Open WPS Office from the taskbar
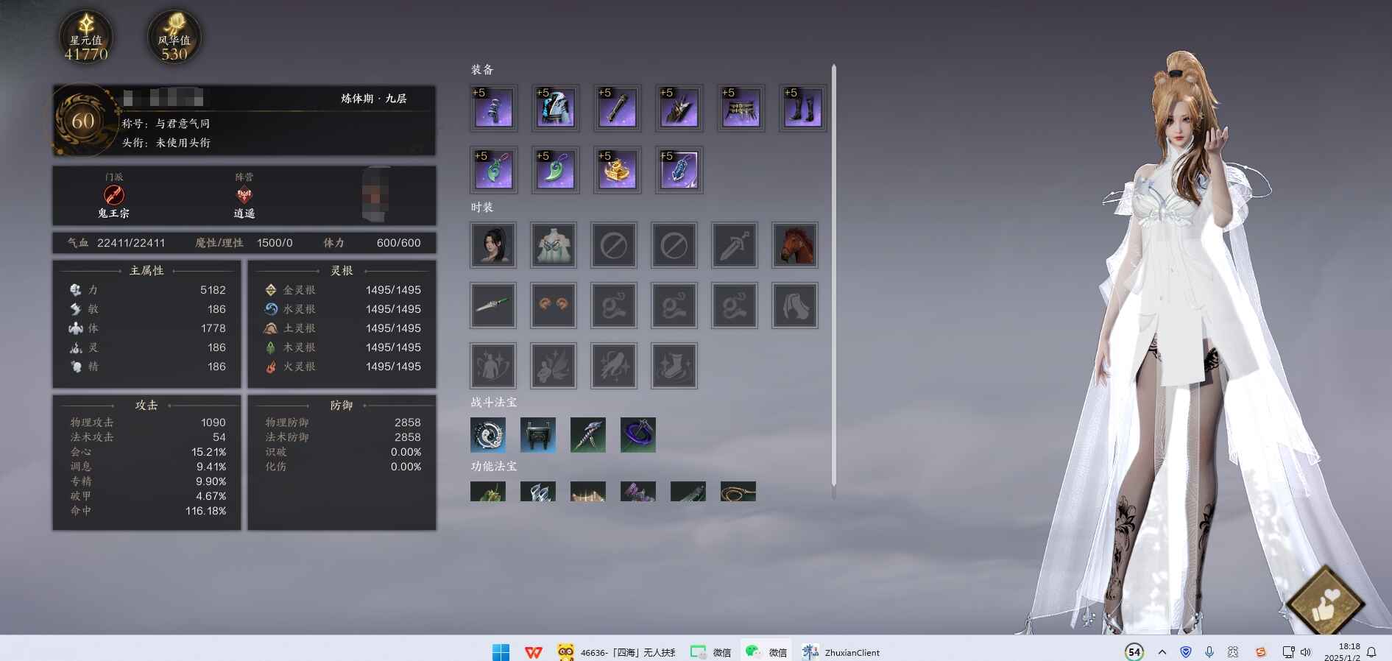The height and width of the screenshot is (661, 1392). click(534, 652)
